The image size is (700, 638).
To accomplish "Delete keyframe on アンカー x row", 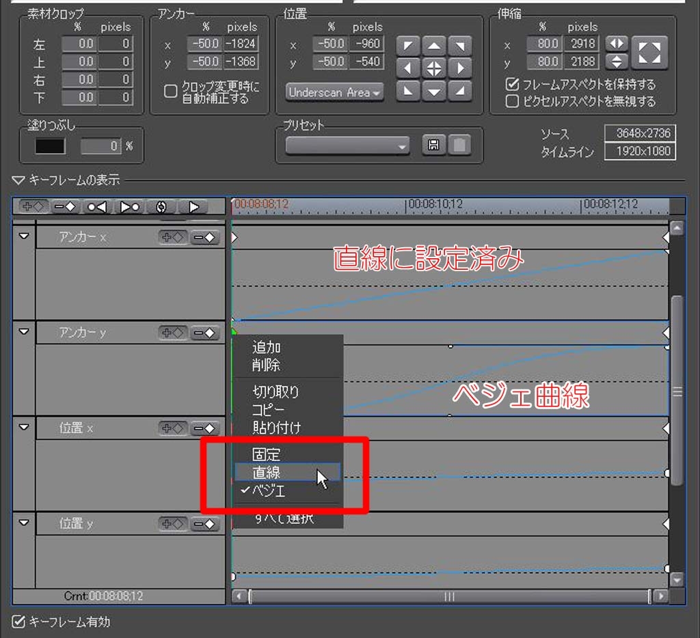I will click(x=204, y=237).
